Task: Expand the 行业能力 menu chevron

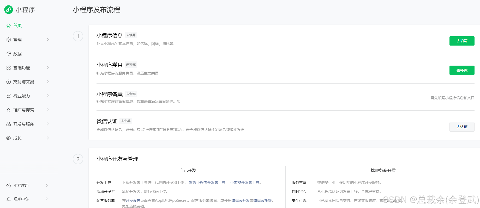Action: [48, 96]
